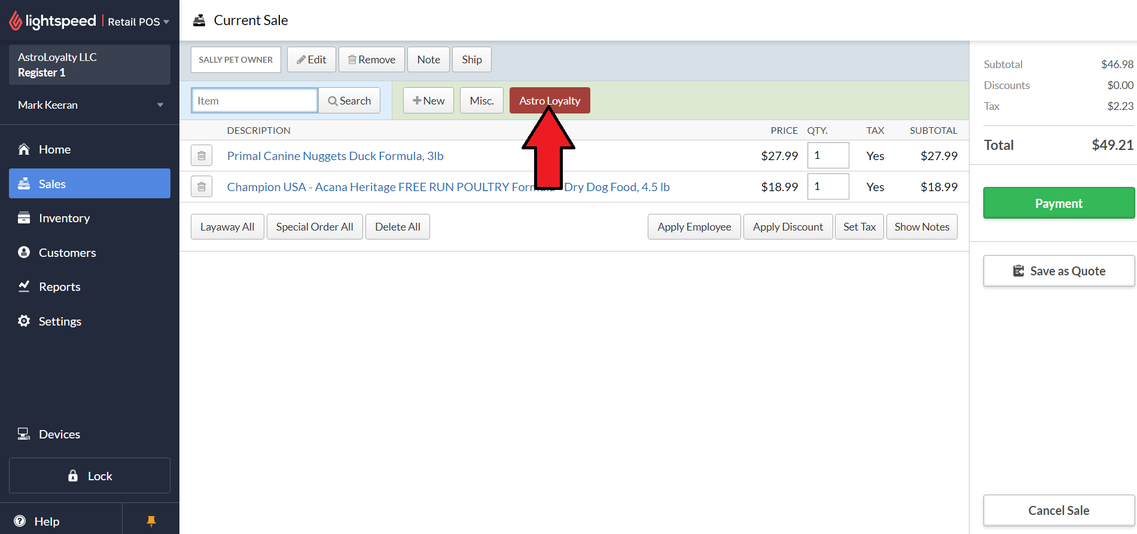Click Apply Discount
This screenshot has width=1137, height=534.
tap(788, 227)
